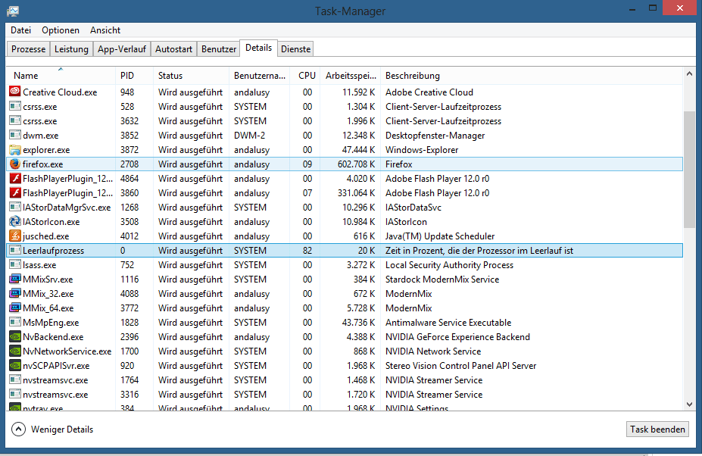Click the firefox.exe browser icon
Image resolution: width=702 pixels, height=456 pixels.
[15, 164]
